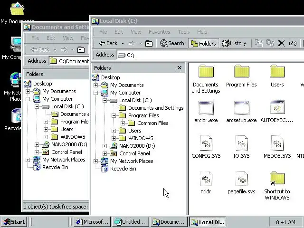The width and height of the screenshot is (304, 228).
Task: Select the arcsetup.exe file icon
Action: [x=242, y=107]
